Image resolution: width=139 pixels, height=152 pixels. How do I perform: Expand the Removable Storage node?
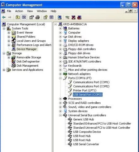(9, 57)
